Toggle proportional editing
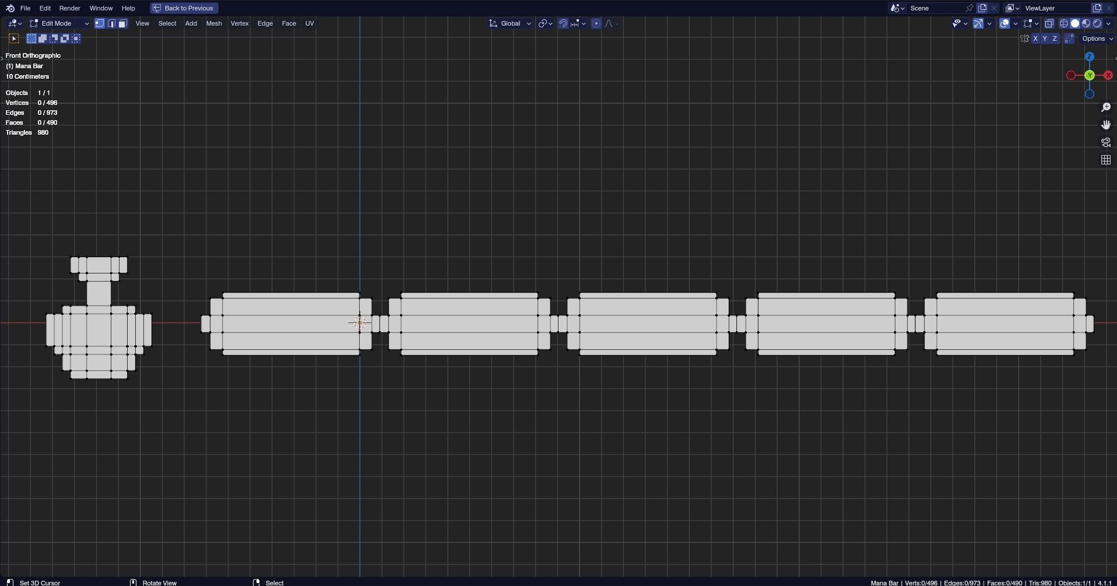The image size is (1117, 586). click(596, 23)
